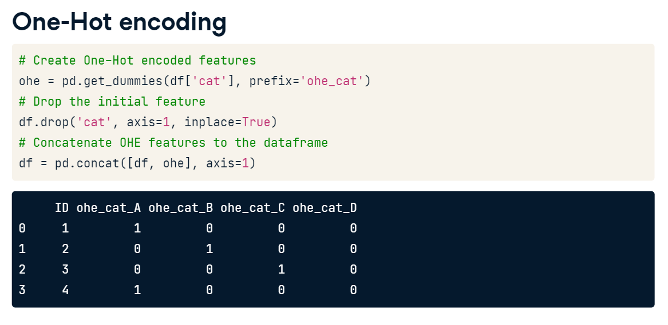Click the One-Hot encoding slide title
Screen dimensions: 668x325
point(119,21)
